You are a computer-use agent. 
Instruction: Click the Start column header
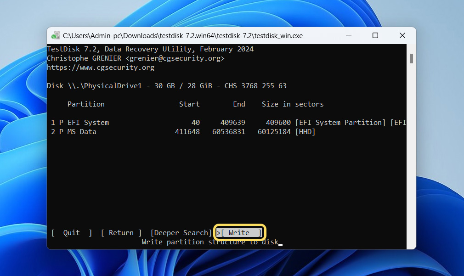pyautogui.click(x=189, y=104)
